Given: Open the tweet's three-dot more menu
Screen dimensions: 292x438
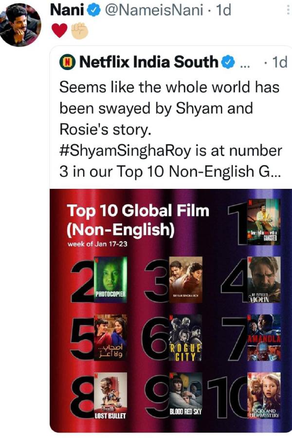Looking at the screenshot, I should (288, 10).
